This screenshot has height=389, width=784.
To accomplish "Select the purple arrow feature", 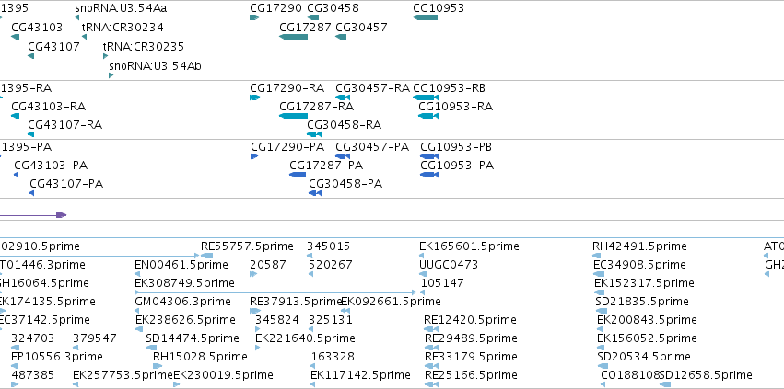I will pyautogui.click(x=33, y=215).
